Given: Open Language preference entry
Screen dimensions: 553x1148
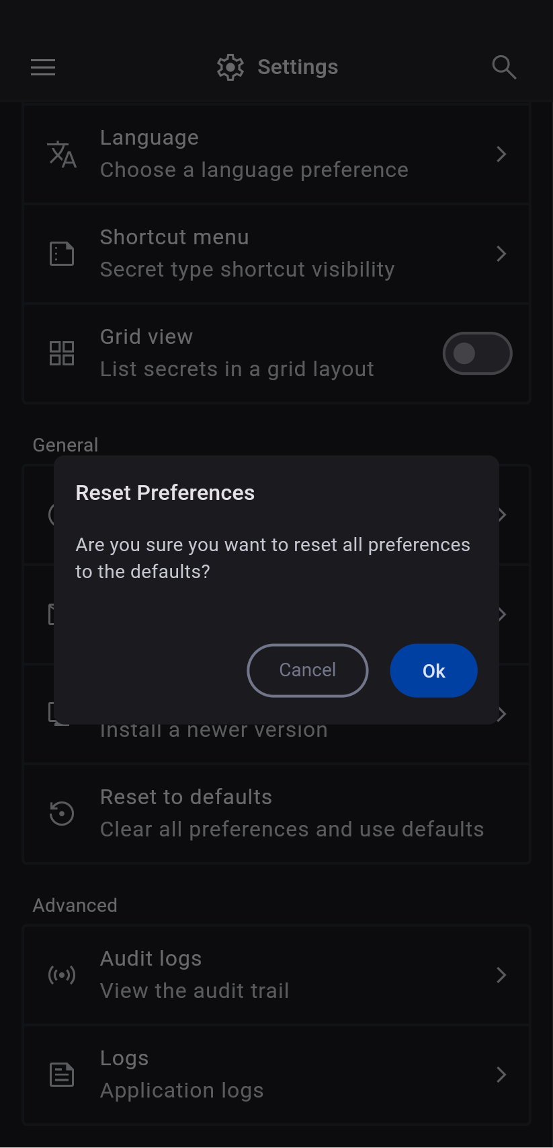Looking at the screenshot, I should tap(269, 154).
